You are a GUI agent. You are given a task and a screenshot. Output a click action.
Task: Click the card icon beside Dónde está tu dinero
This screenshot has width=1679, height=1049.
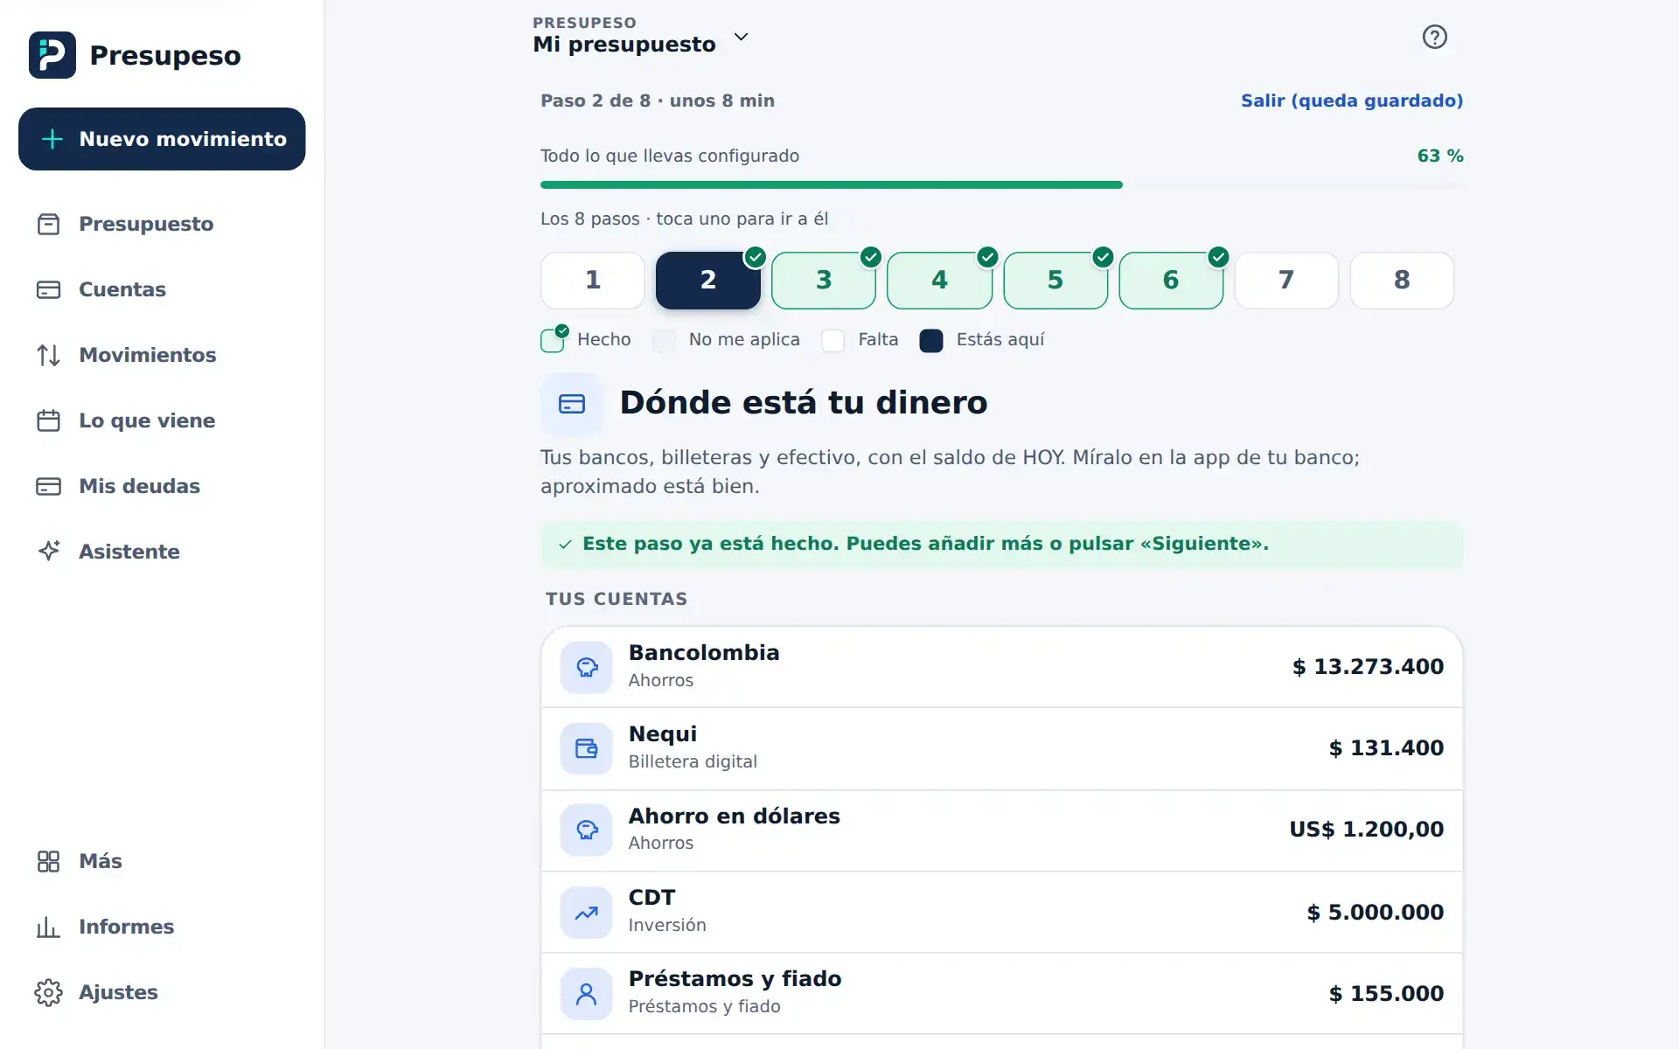tap(572, 404)
